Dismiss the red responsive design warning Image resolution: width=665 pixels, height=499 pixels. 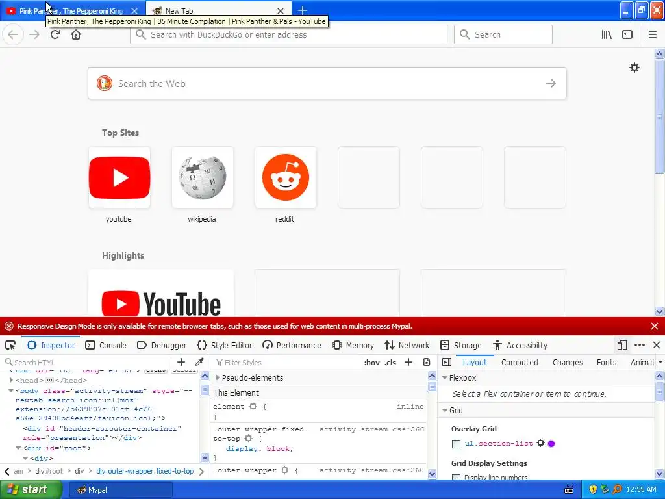click(655, 326)
